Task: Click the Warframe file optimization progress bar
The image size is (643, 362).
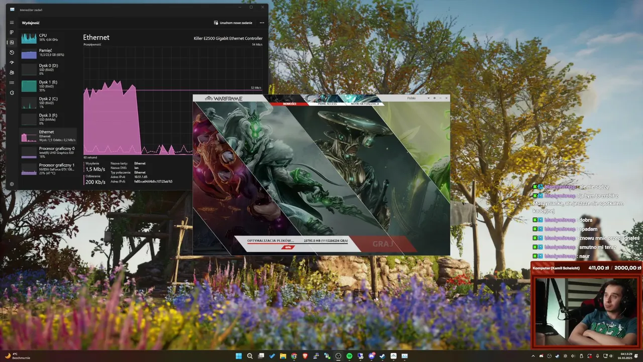Action: click(x=296, y=244)
